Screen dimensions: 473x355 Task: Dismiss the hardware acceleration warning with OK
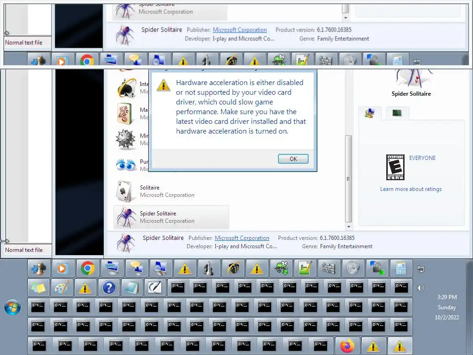[293, 159]
